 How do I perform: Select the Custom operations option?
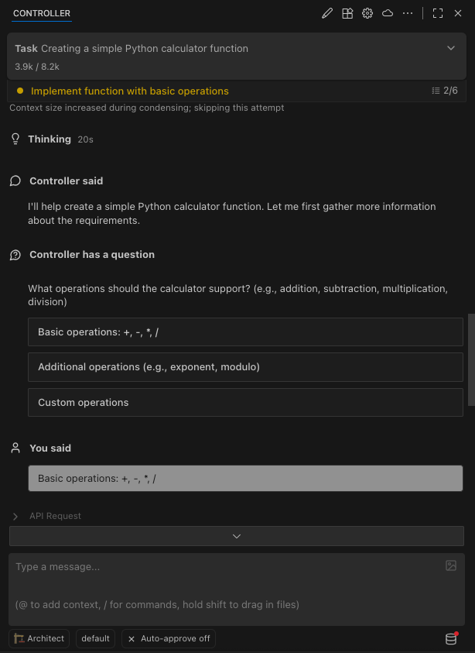click(x=245, y=403)
